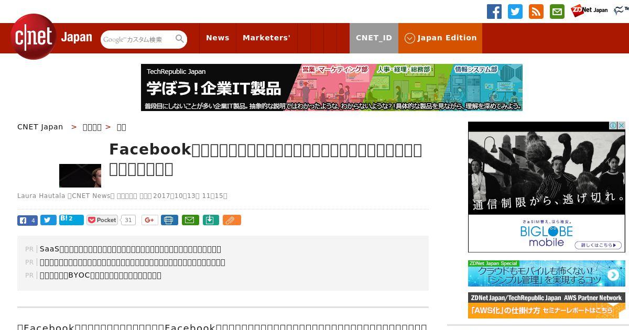This screenshot has height=330, width=629.
Task: Save article to Pocket
Action: [102, 220]
